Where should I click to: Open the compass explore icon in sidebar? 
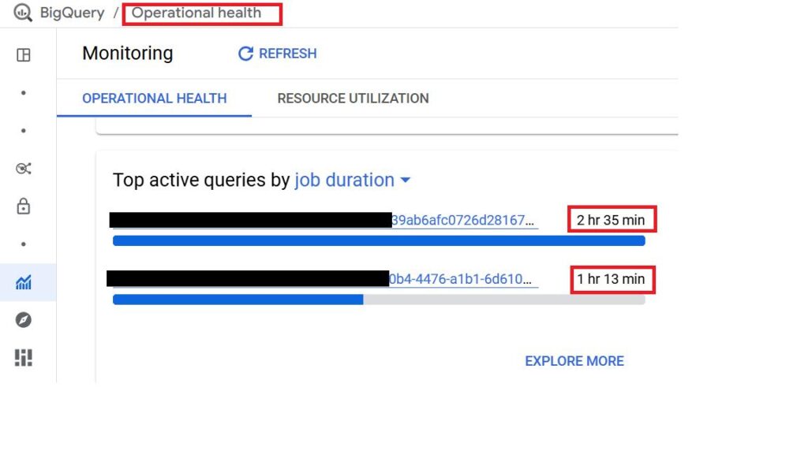pos(23,320)
